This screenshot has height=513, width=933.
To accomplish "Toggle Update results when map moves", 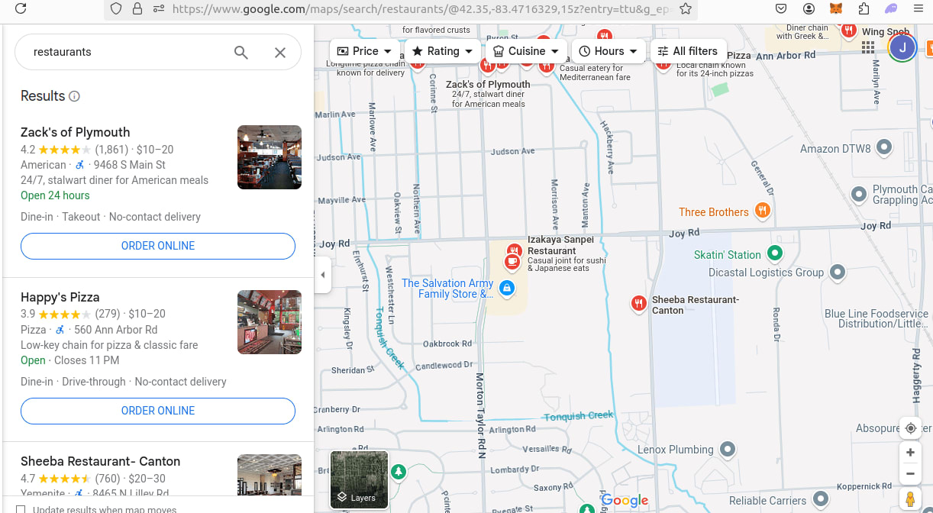I will 21,509.
